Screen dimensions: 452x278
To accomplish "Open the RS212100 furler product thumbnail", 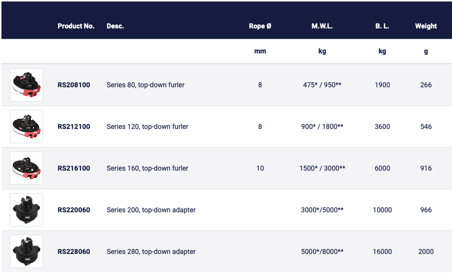I will 26,126.
